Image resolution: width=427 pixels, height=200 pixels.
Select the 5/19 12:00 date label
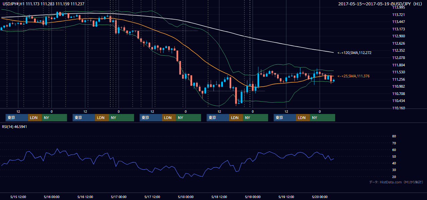point(286,197)
